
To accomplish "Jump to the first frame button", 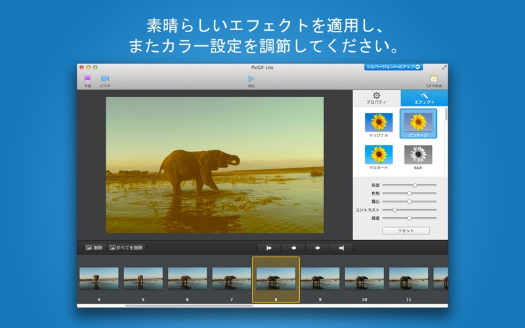I will pos(269,248).
